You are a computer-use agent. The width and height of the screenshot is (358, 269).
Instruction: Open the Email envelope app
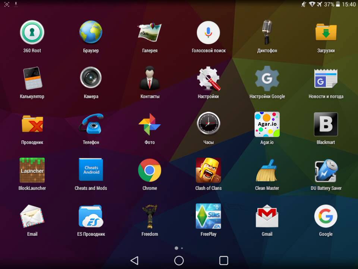pyautogui.click(x=32, y=216)
